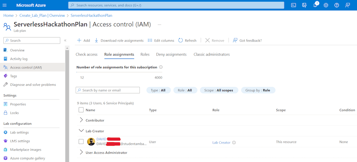Sort by the Scope column header
The height and width of the screenshot is (162, 357).
[281, 110]
